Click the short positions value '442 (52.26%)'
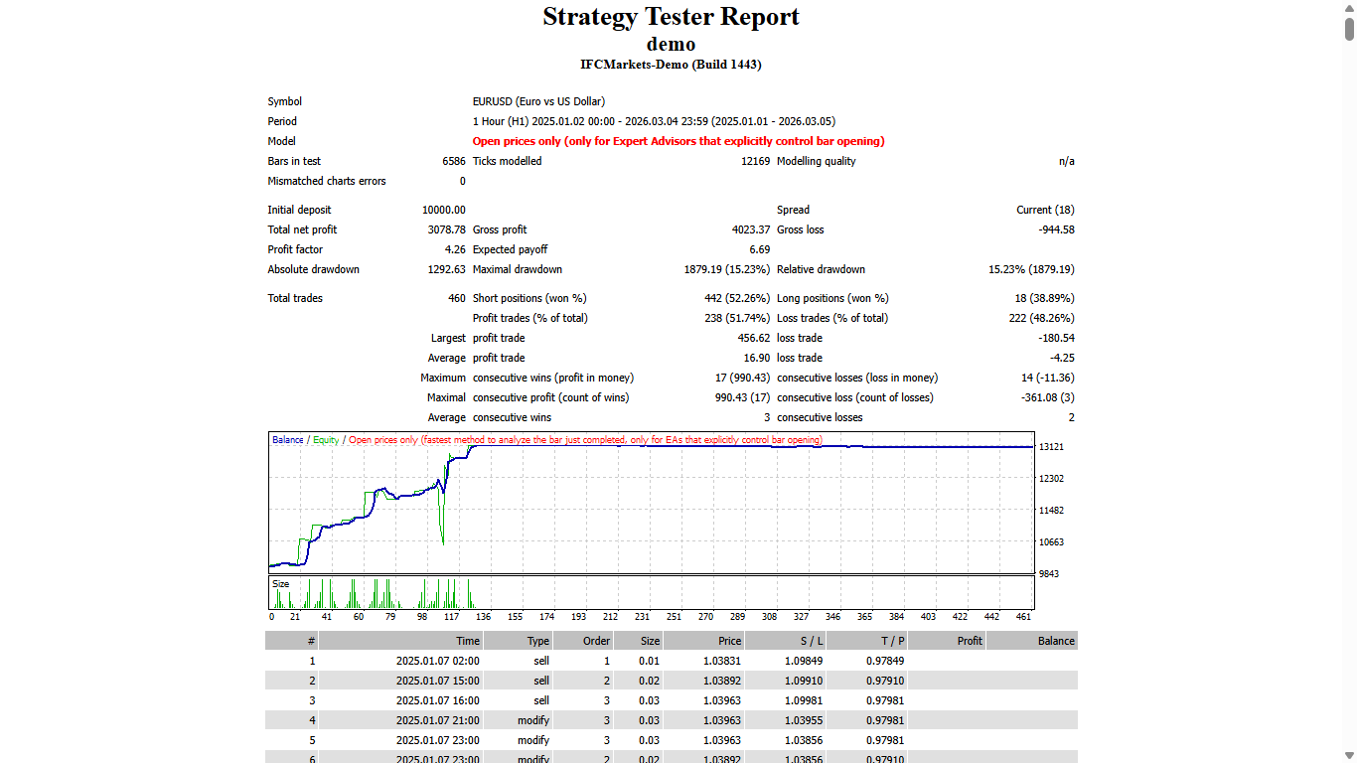This screenshot has height=763, width=1357. tap(737, 298)
